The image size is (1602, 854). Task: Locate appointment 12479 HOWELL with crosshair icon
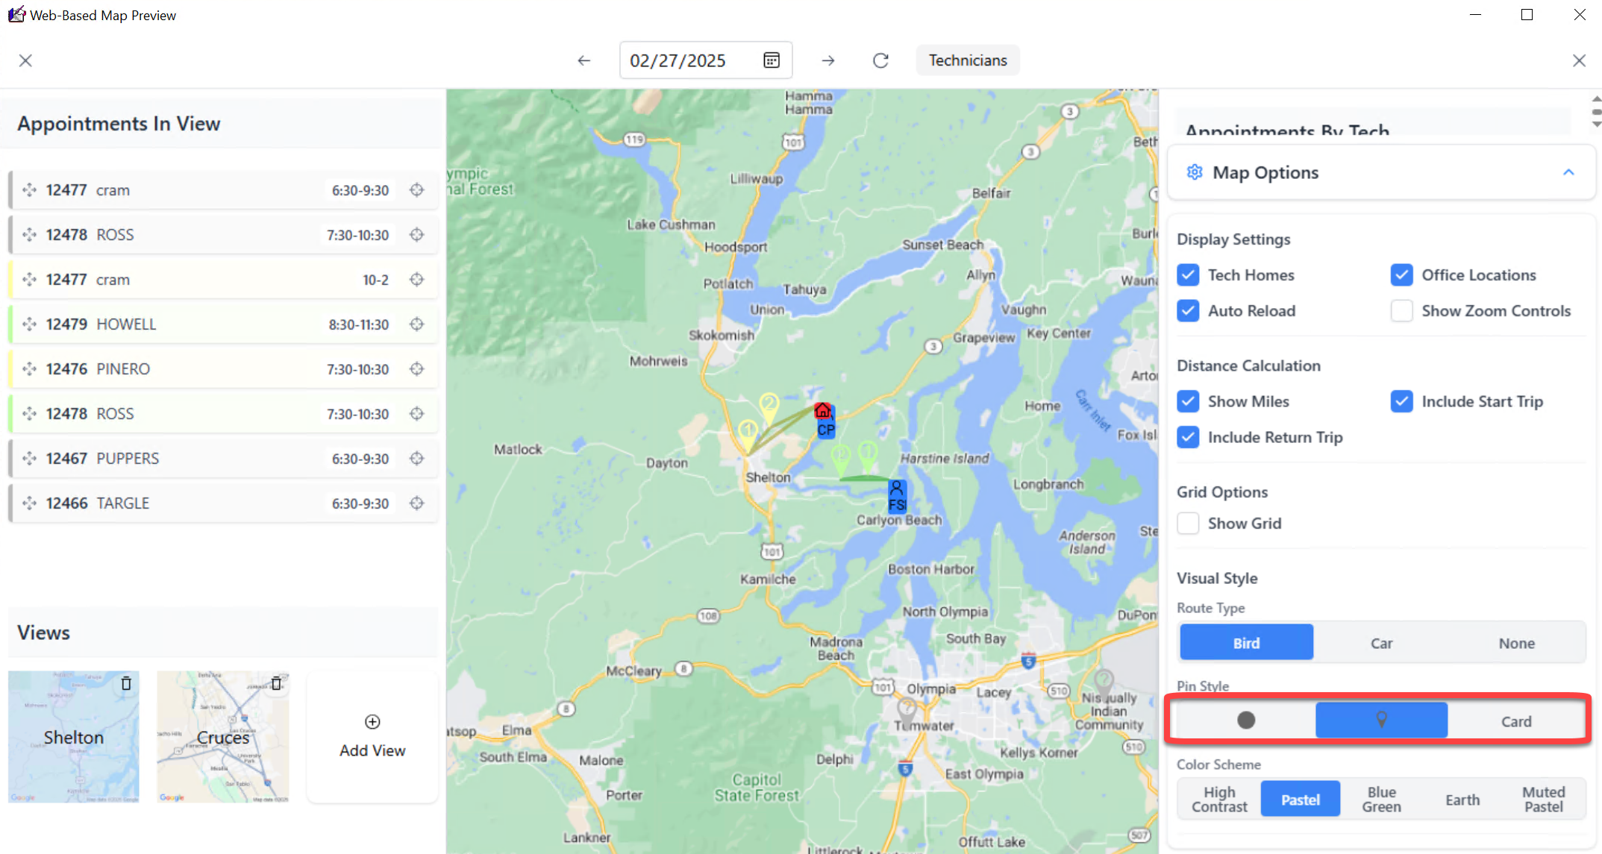(x=417, y=324)
